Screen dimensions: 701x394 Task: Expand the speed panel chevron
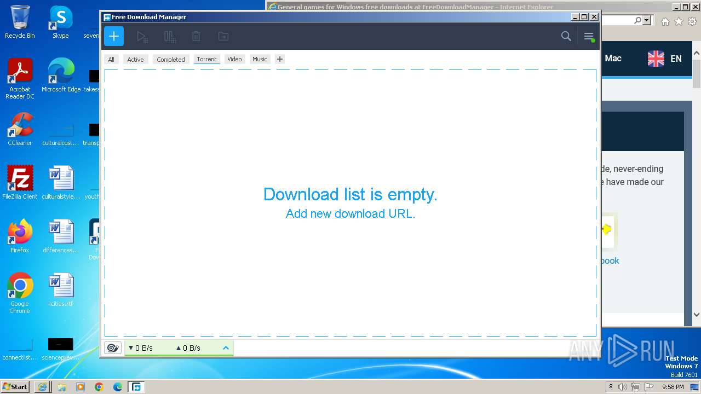pos(226,348)
